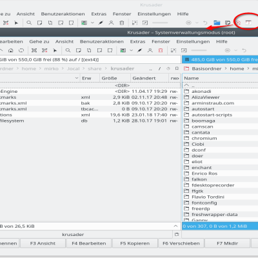This screenshot has width=258, height=258.
Task: Click the share breadcrumb in left panel path
Action: pyautogui.click(x=95, y=68)
